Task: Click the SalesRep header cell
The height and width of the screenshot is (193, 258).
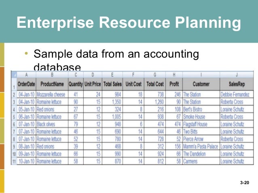Action: coord(237,84)
